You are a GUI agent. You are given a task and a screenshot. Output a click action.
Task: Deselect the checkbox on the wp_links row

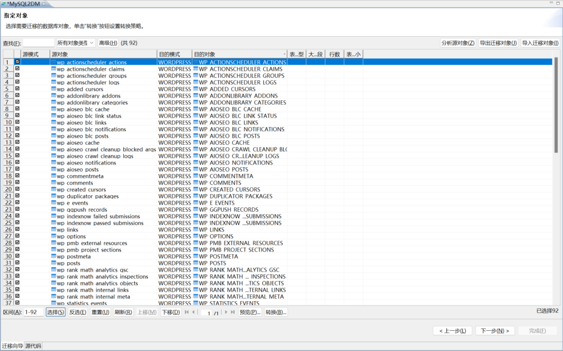(18, 230)
